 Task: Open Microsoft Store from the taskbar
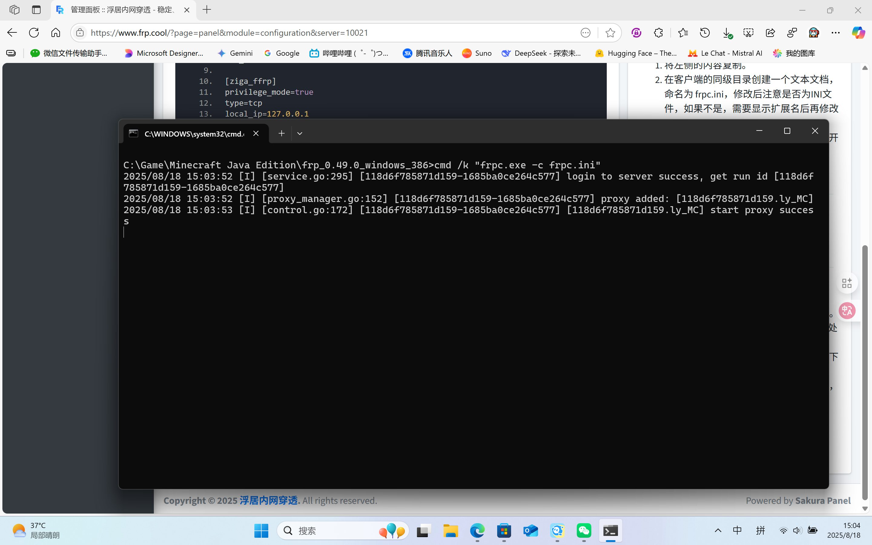504,530
